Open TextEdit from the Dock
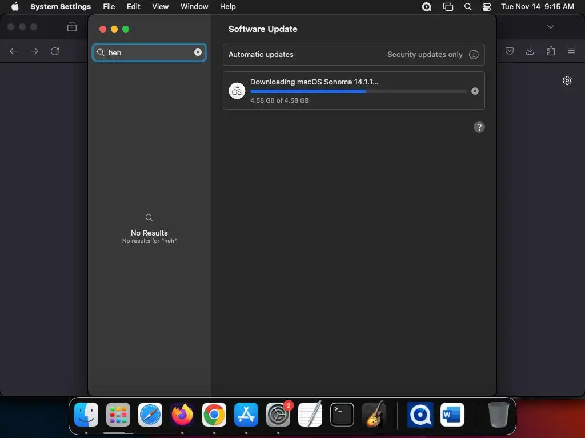The height and width of the screenshot is (438, 585). [x=310, y=414]
